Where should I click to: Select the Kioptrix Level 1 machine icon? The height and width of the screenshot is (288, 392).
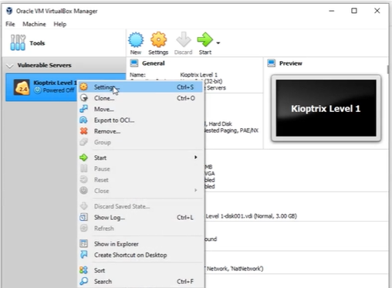click(22, 87)
